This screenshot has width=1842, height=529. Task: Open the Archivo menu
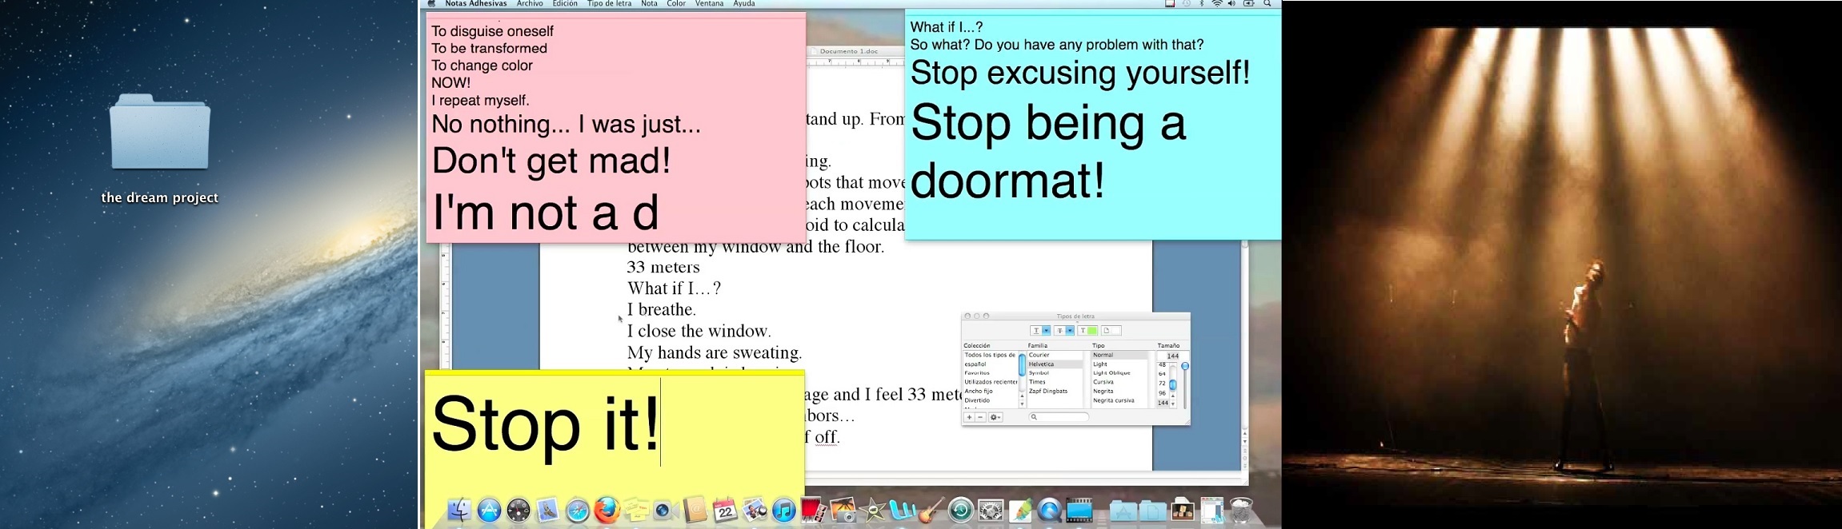(x=530, y=4)
